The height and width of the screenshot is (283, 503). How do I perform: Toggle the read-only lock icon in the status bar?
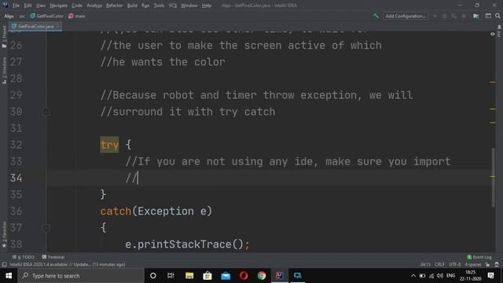(487, 265)
